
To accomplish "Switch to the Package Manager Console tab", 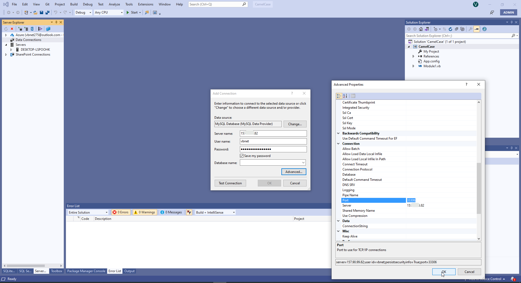I will pyautogui.click(x=86, y=271).
